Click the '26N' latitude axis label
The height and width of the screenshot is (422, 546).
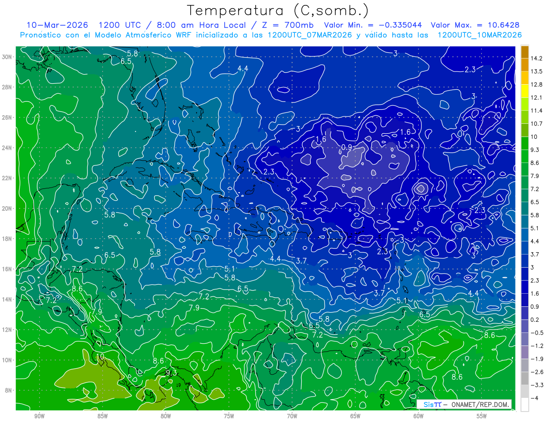point(8,117)
